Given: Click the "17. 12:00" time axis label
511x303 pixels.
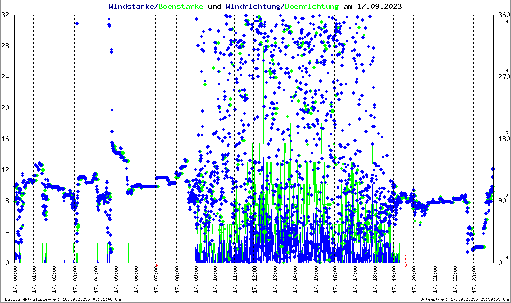Looking at the screenshot, I should pos(254,279).
